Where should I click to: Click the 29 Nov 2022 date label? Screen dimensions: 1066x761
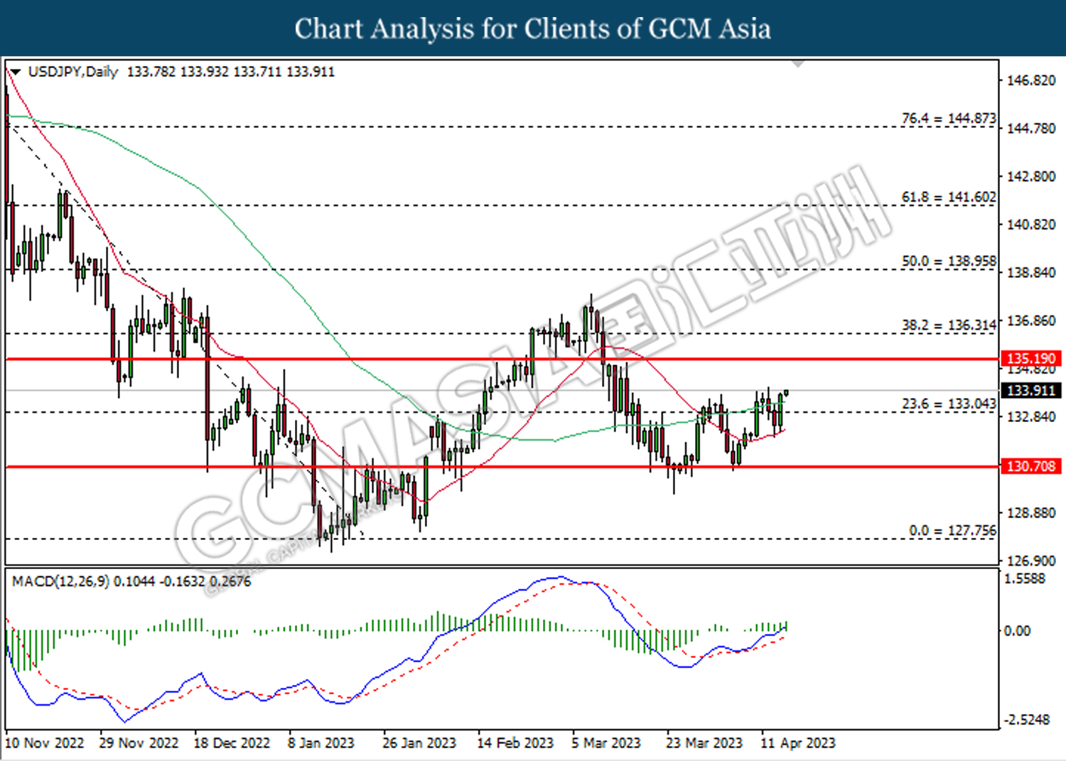coord(139,743)
